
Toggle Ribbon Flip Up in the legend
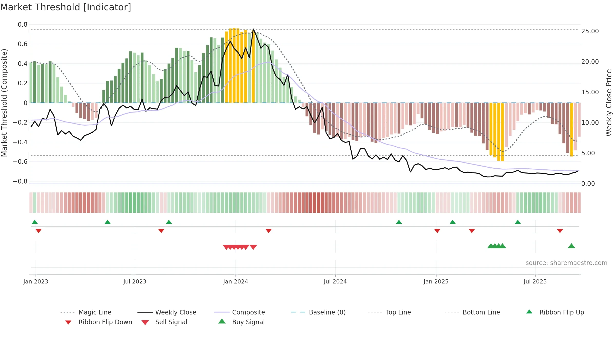pyautogui.click(x=555, y=312)
